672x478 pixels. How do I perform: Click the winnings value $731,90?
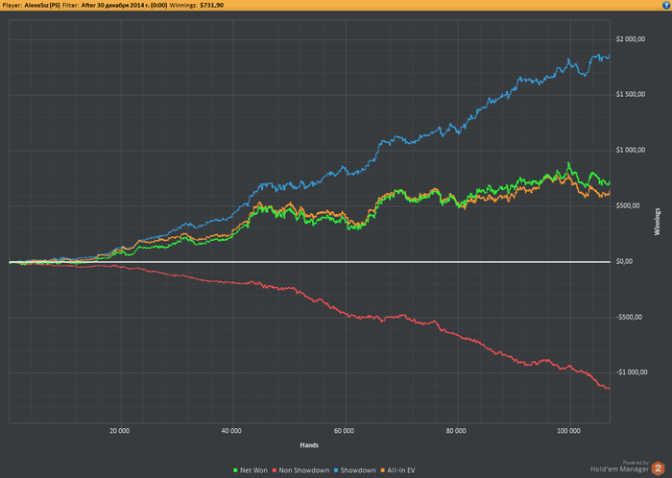pyautogui.click(x=212, y=5)
